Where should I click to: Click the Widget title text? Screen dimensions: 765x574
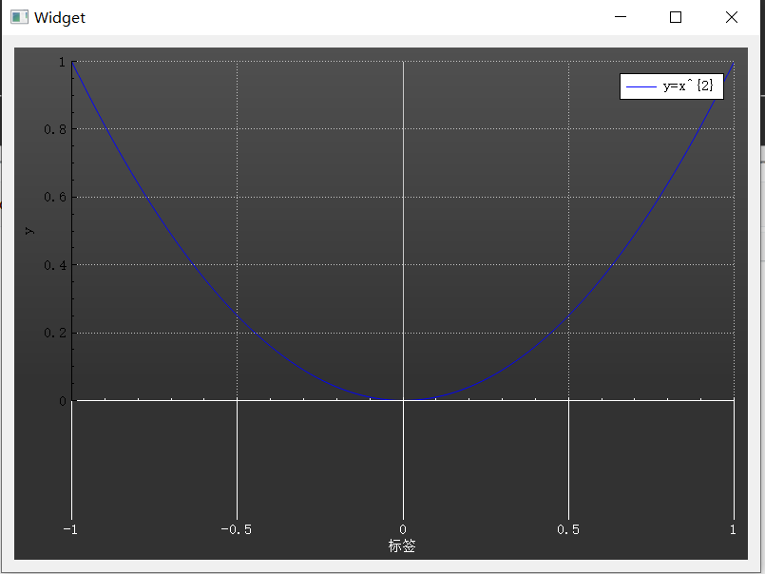coord(60,17)
